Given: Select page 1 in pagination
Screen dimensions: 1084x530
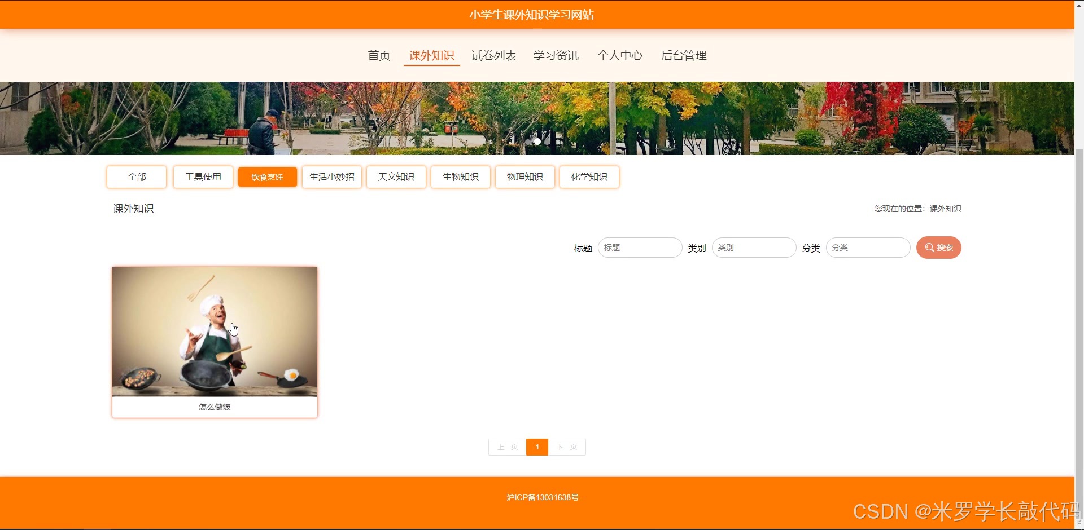Looking at the screenshot, I should point(537,447).
